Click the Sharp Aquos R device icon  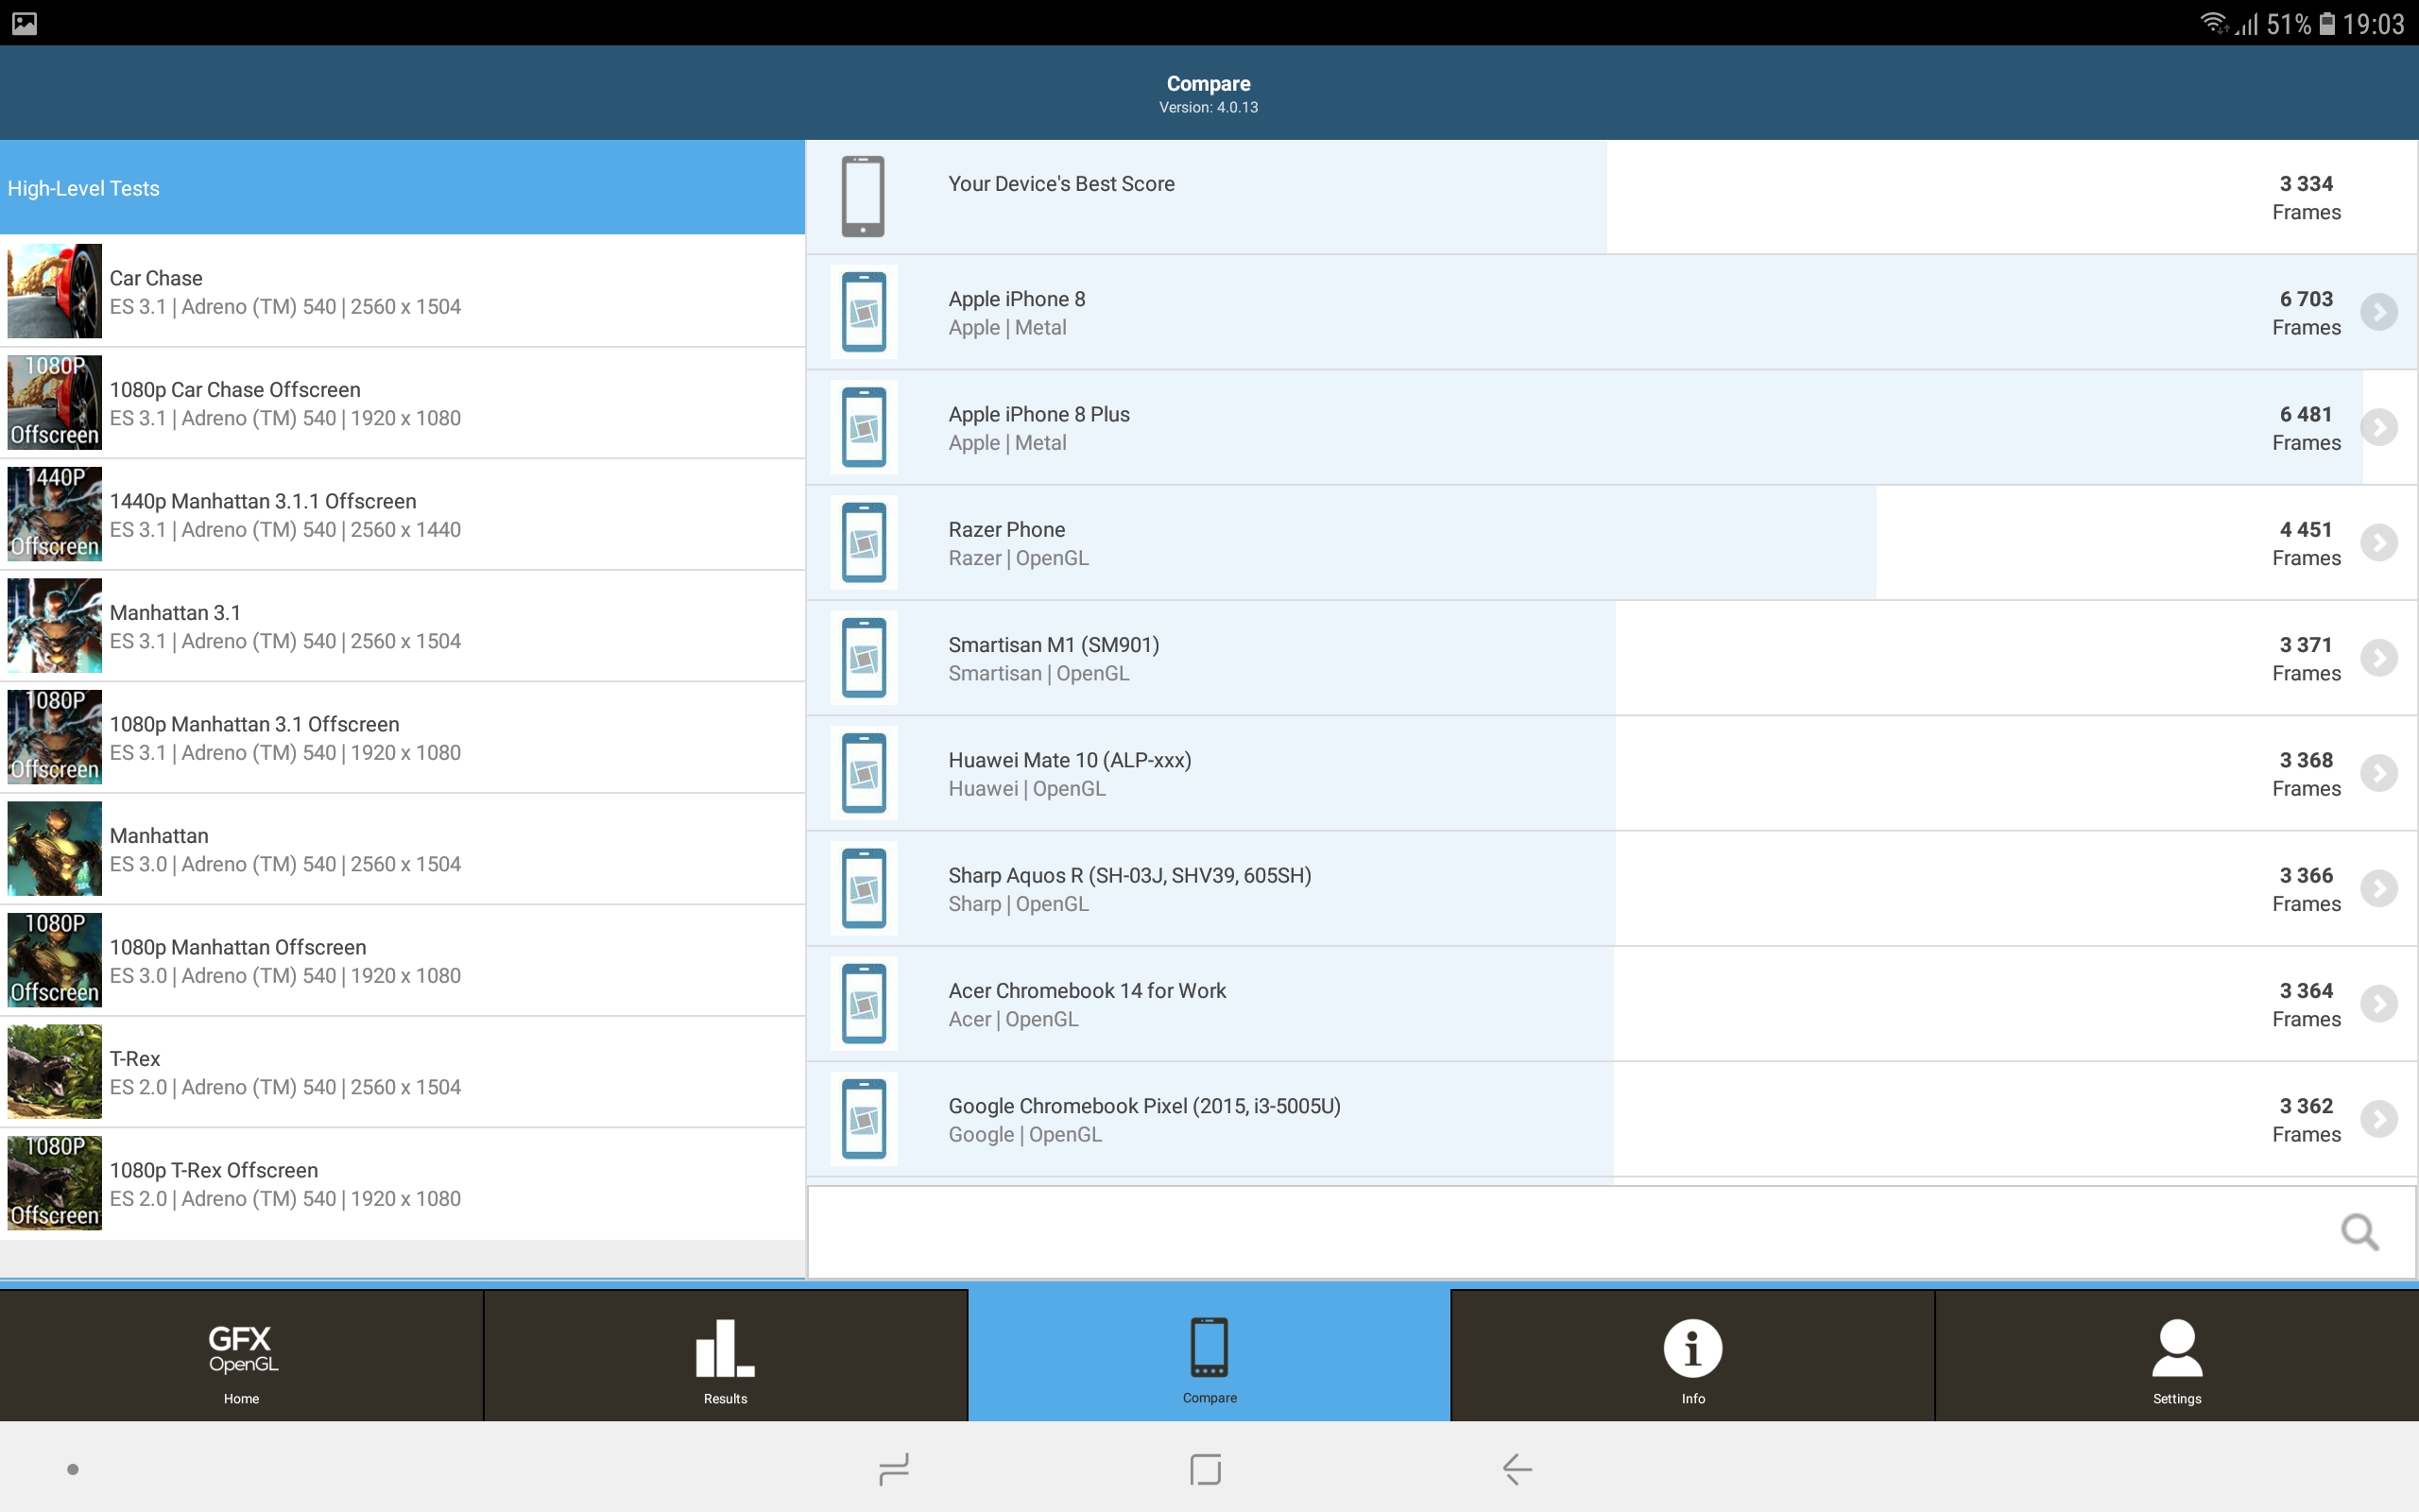[864, 888]
